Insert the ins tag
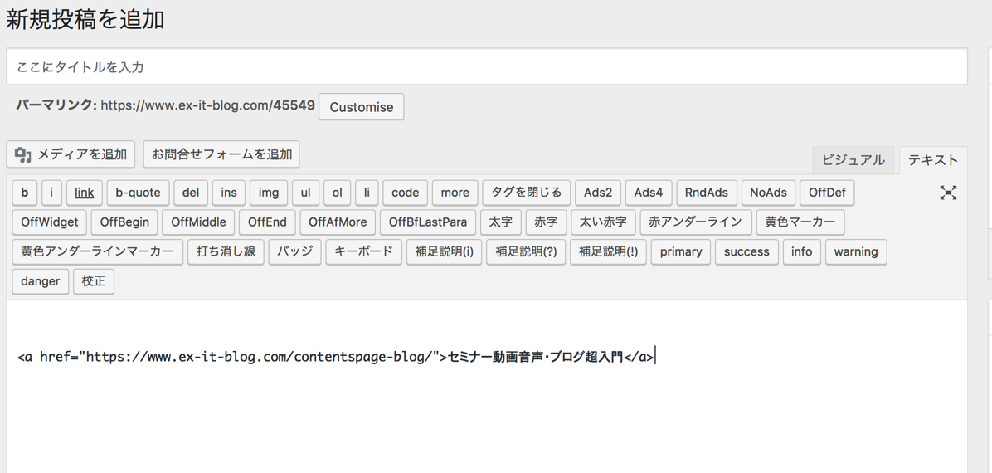Image resolution: width=992 pixels, height=473 pixels. pyautogui.click(x=229, y=193)
